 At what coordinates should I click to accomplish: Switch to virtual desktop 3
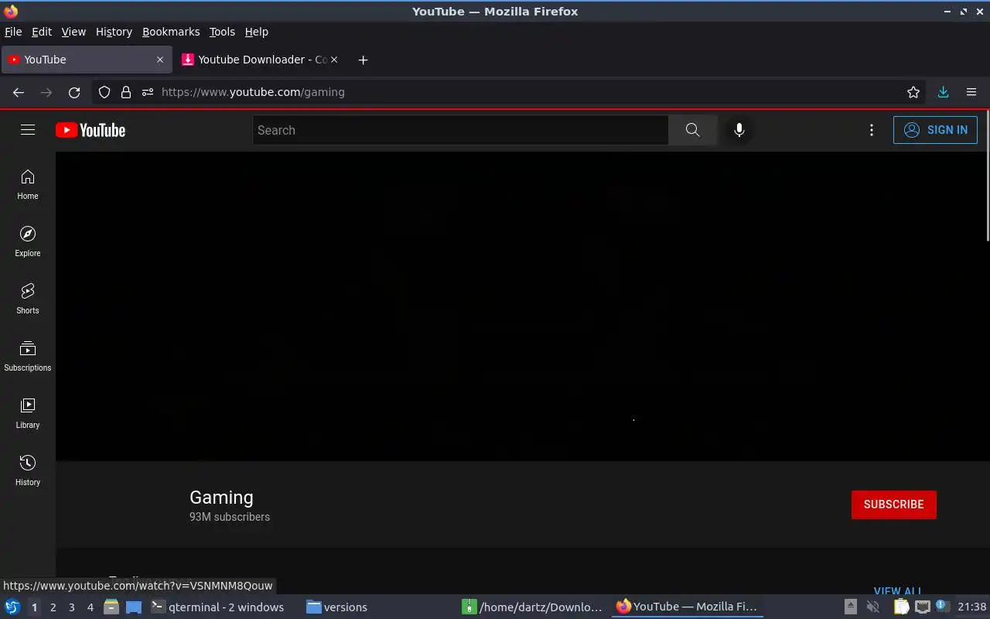(71, 607)
